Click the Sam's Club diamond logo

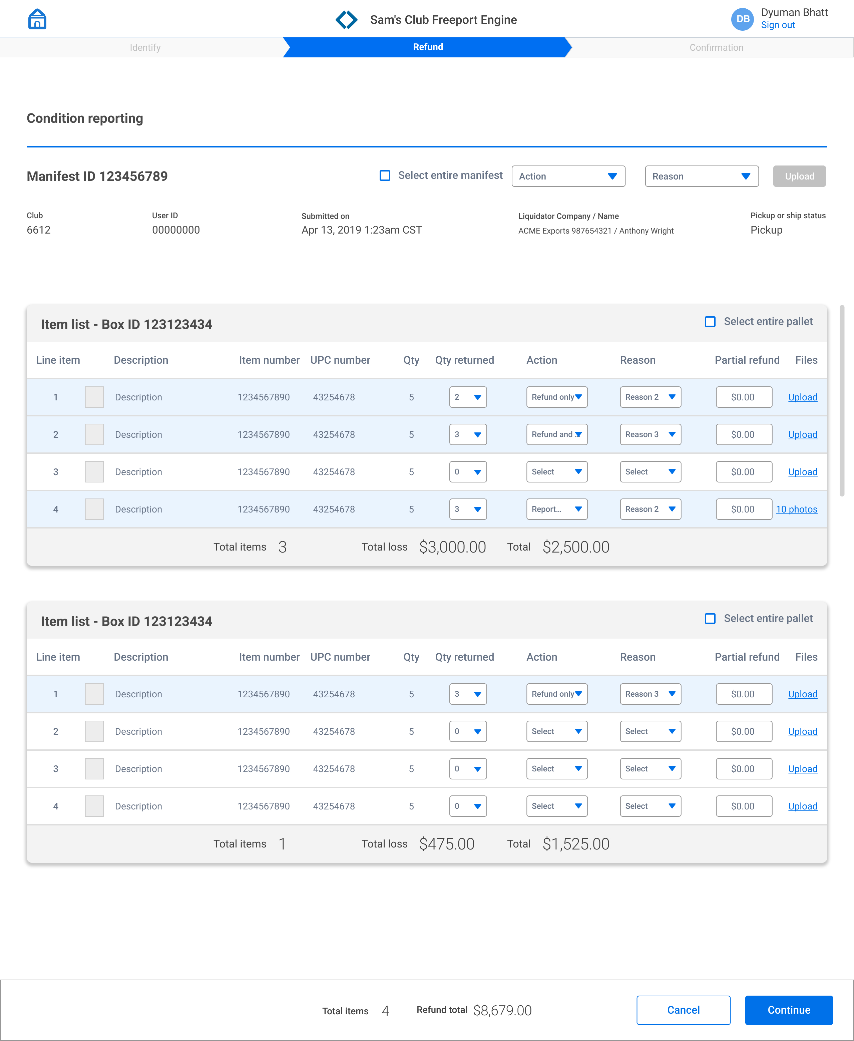coord(346,20)
